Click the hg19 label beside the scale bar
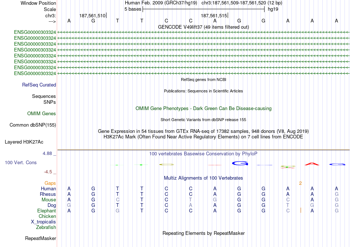The image size is (350, 247). coord(273,9)
